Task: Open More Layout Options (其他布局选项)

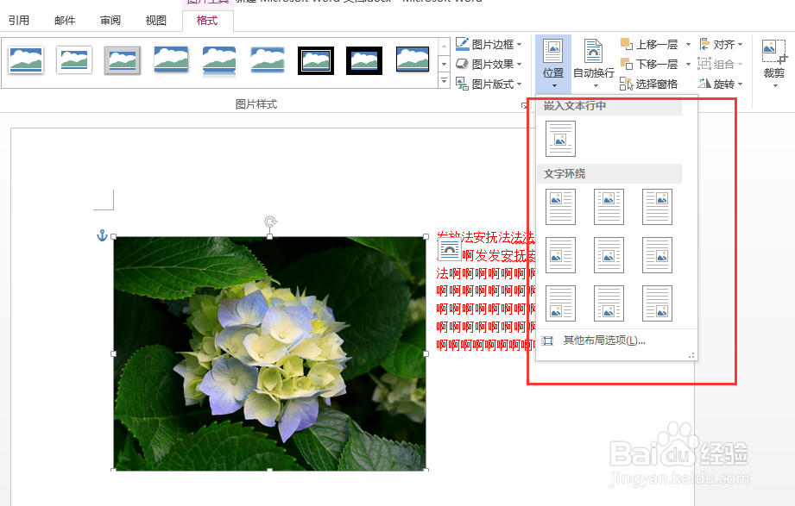Action: click(604, 341)
